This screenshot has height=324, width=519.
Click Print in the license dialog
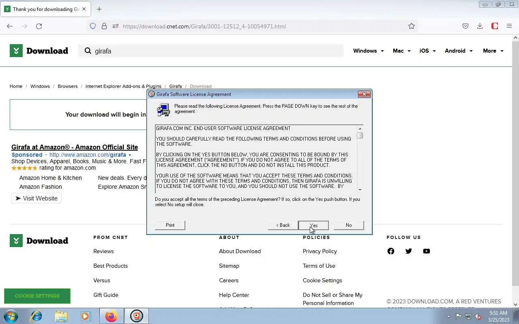[x=170, y=225]
